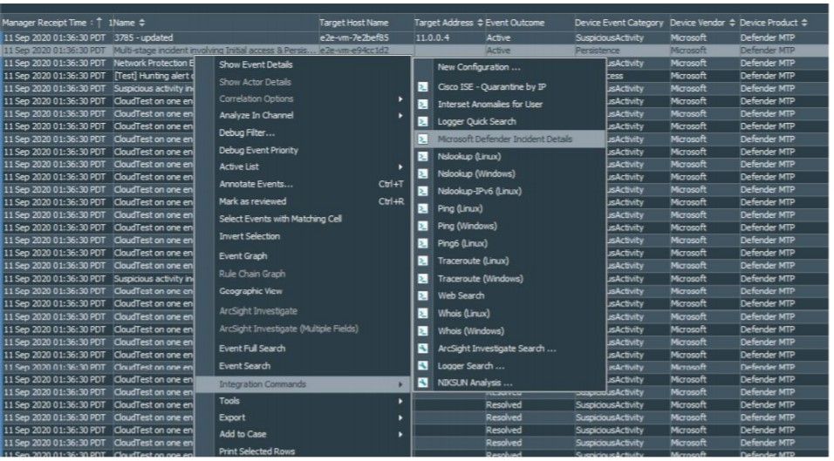Expand the Active List submenu arrow
Screen dimensions: 834x461
[400, 167]
